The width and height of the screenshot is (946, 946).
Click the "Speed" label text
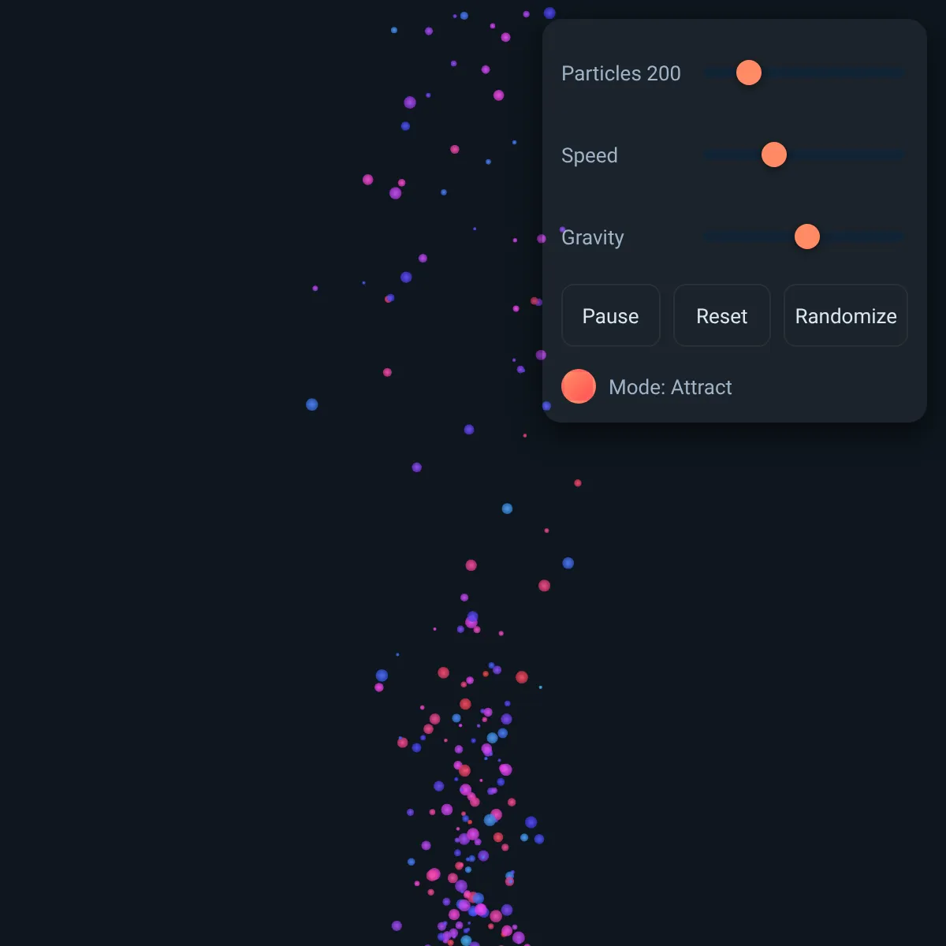click(590, 155)
